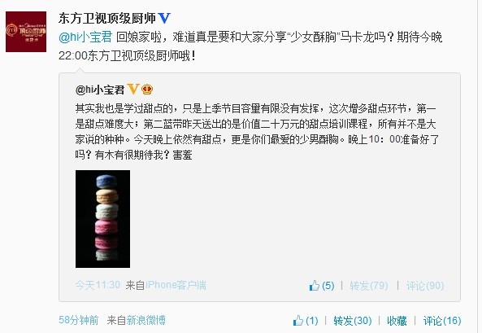
Task: Open the 今天11:30 timestamp link
Action: (x=98, y=285)
